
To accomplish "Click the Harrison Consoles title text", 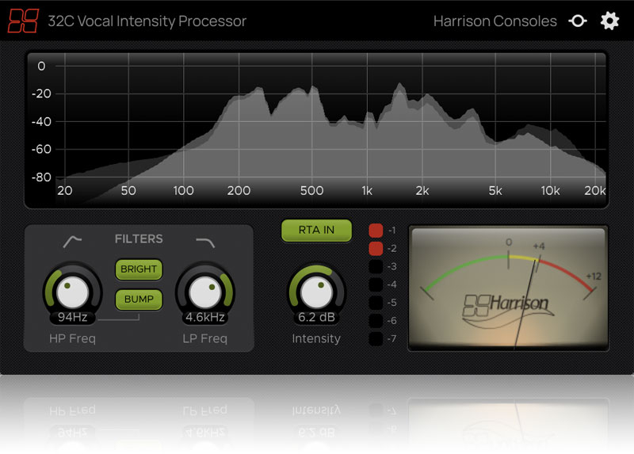I will (495, 21).
